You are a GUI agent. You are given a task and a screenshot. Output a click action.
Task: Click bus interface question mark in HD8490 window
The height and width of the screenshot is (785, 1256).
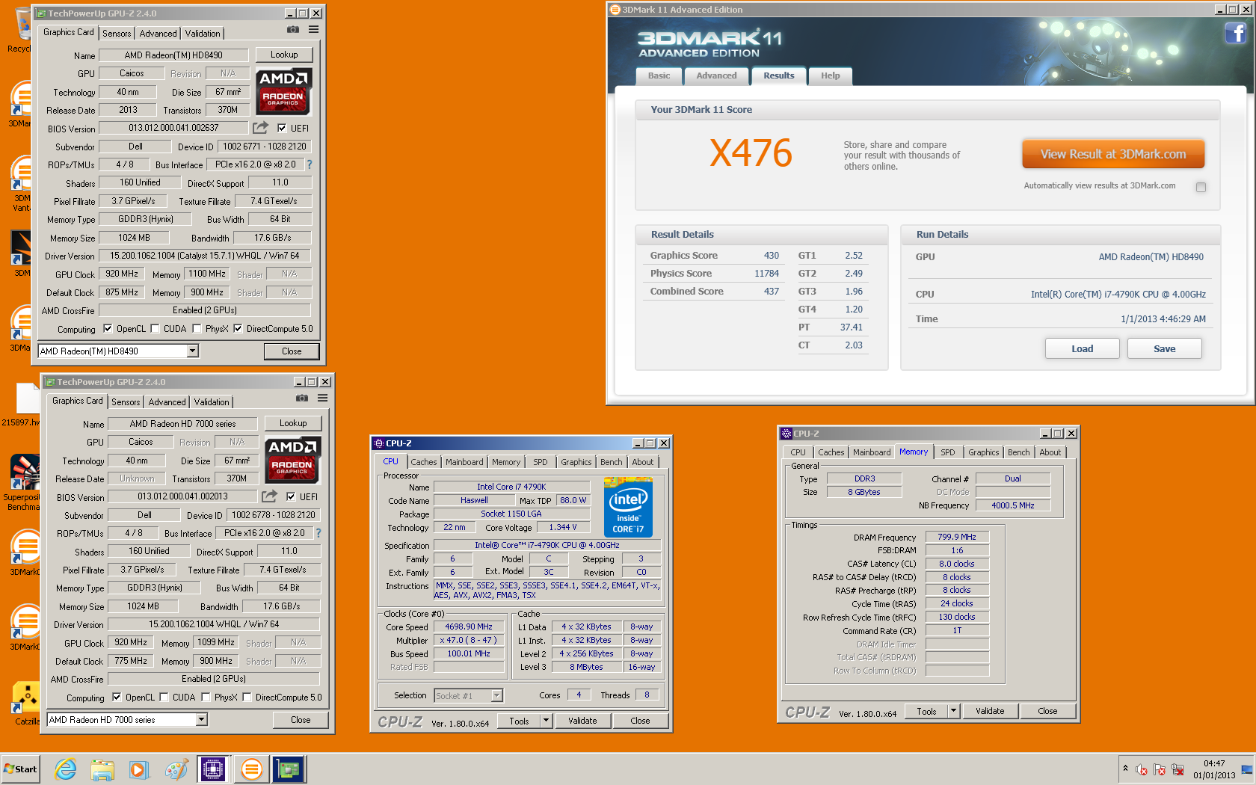click(310, 164)
